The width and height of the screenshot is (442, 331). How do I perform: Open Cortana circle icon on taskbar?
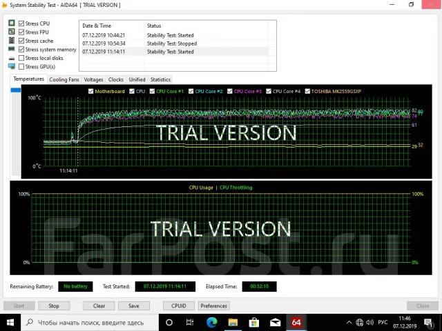coord(169,323)
